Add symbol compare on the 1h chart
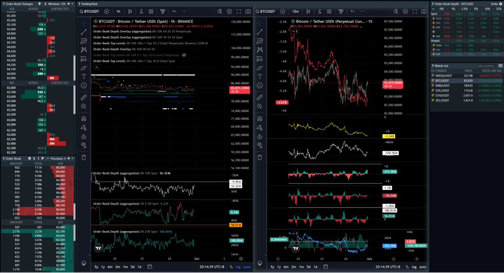Viewport: 504px width, 273px height. pyautogui.click(x=106, y=12)
